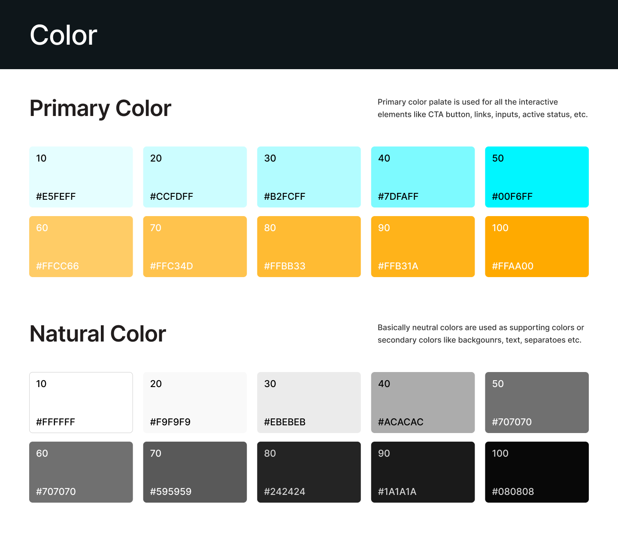Image resolution: width=618 pixels, height=537 pixels.
Task: Click the Primary Color section heading
Action: tap(100, 108)
